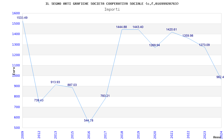This screenshot has height=140, width=224.
Task: Click the Importi subtitle
Action: coord(112,10)
